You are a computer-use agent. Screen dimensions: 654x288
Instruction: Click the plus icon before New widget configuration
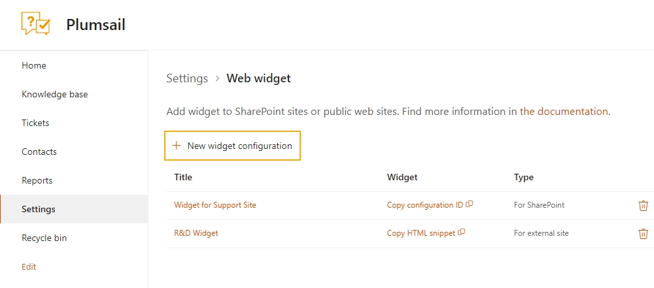coord(177,146)
